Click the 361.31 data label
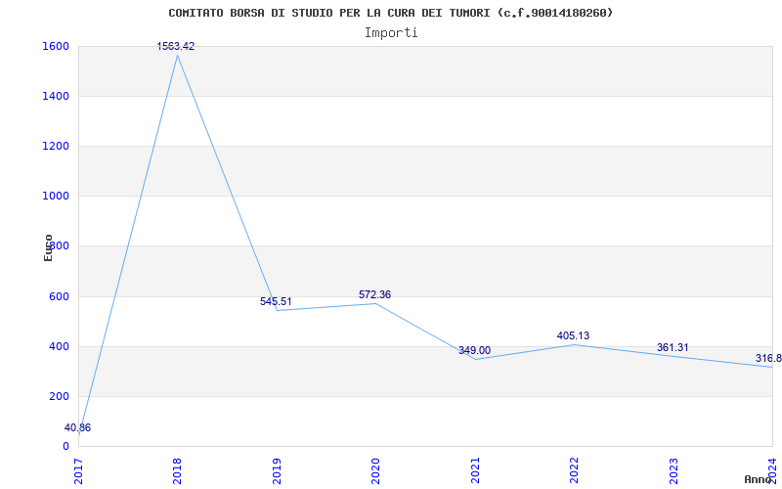Image resolution: width=782 pixels, height=489 pixels. click(673, 347)
